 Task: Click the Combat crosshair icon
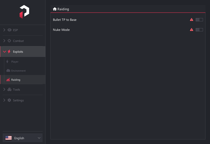point(9,41)
